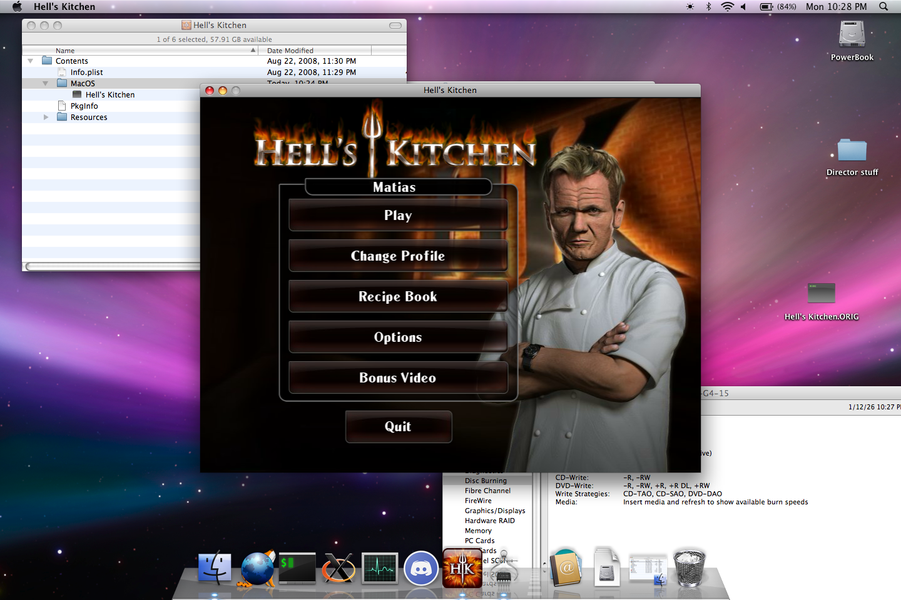Open Terminal from the Dock
The width and height of the screenshot is (901, 600).
[x=297, y=569]
